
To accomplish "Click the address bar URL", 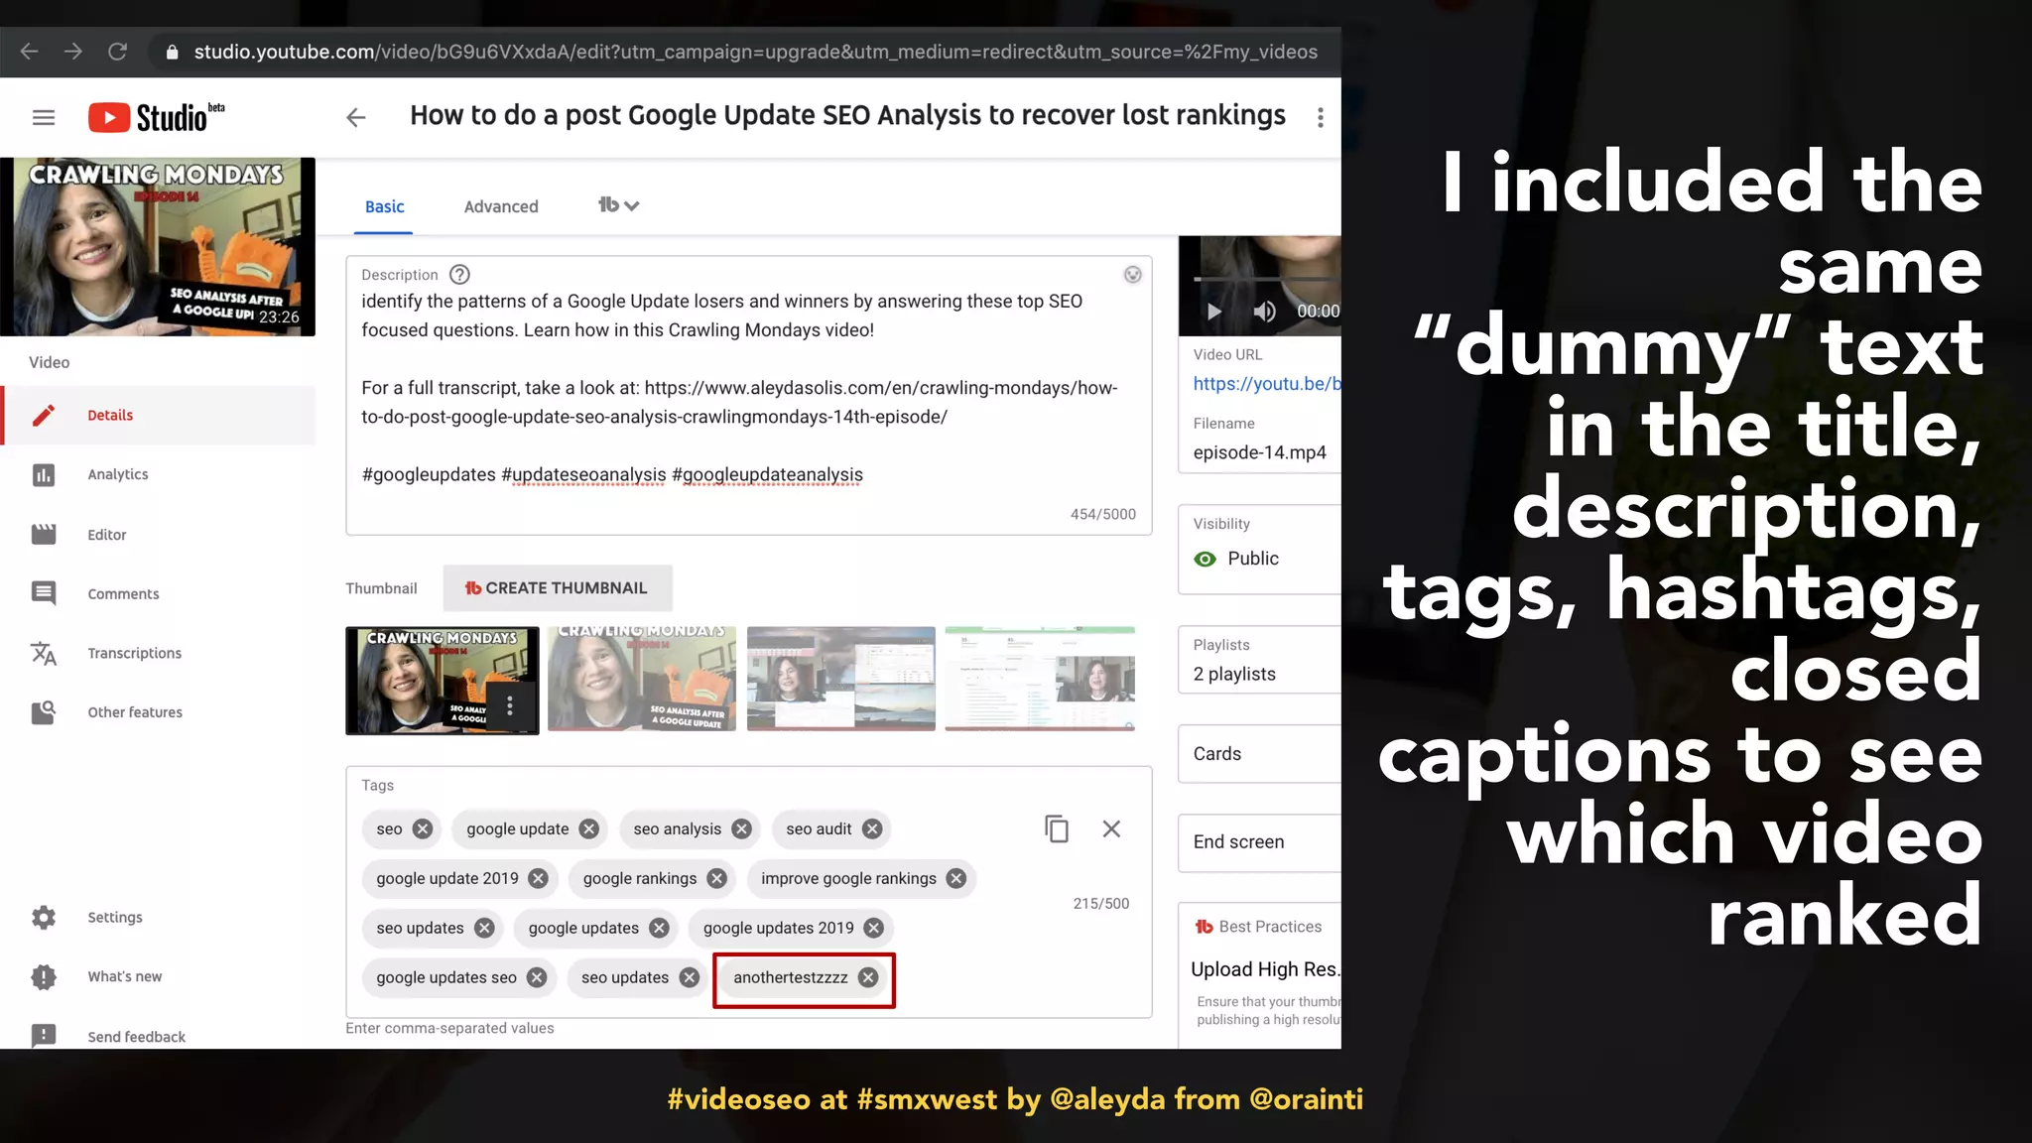I will [755, 52].
